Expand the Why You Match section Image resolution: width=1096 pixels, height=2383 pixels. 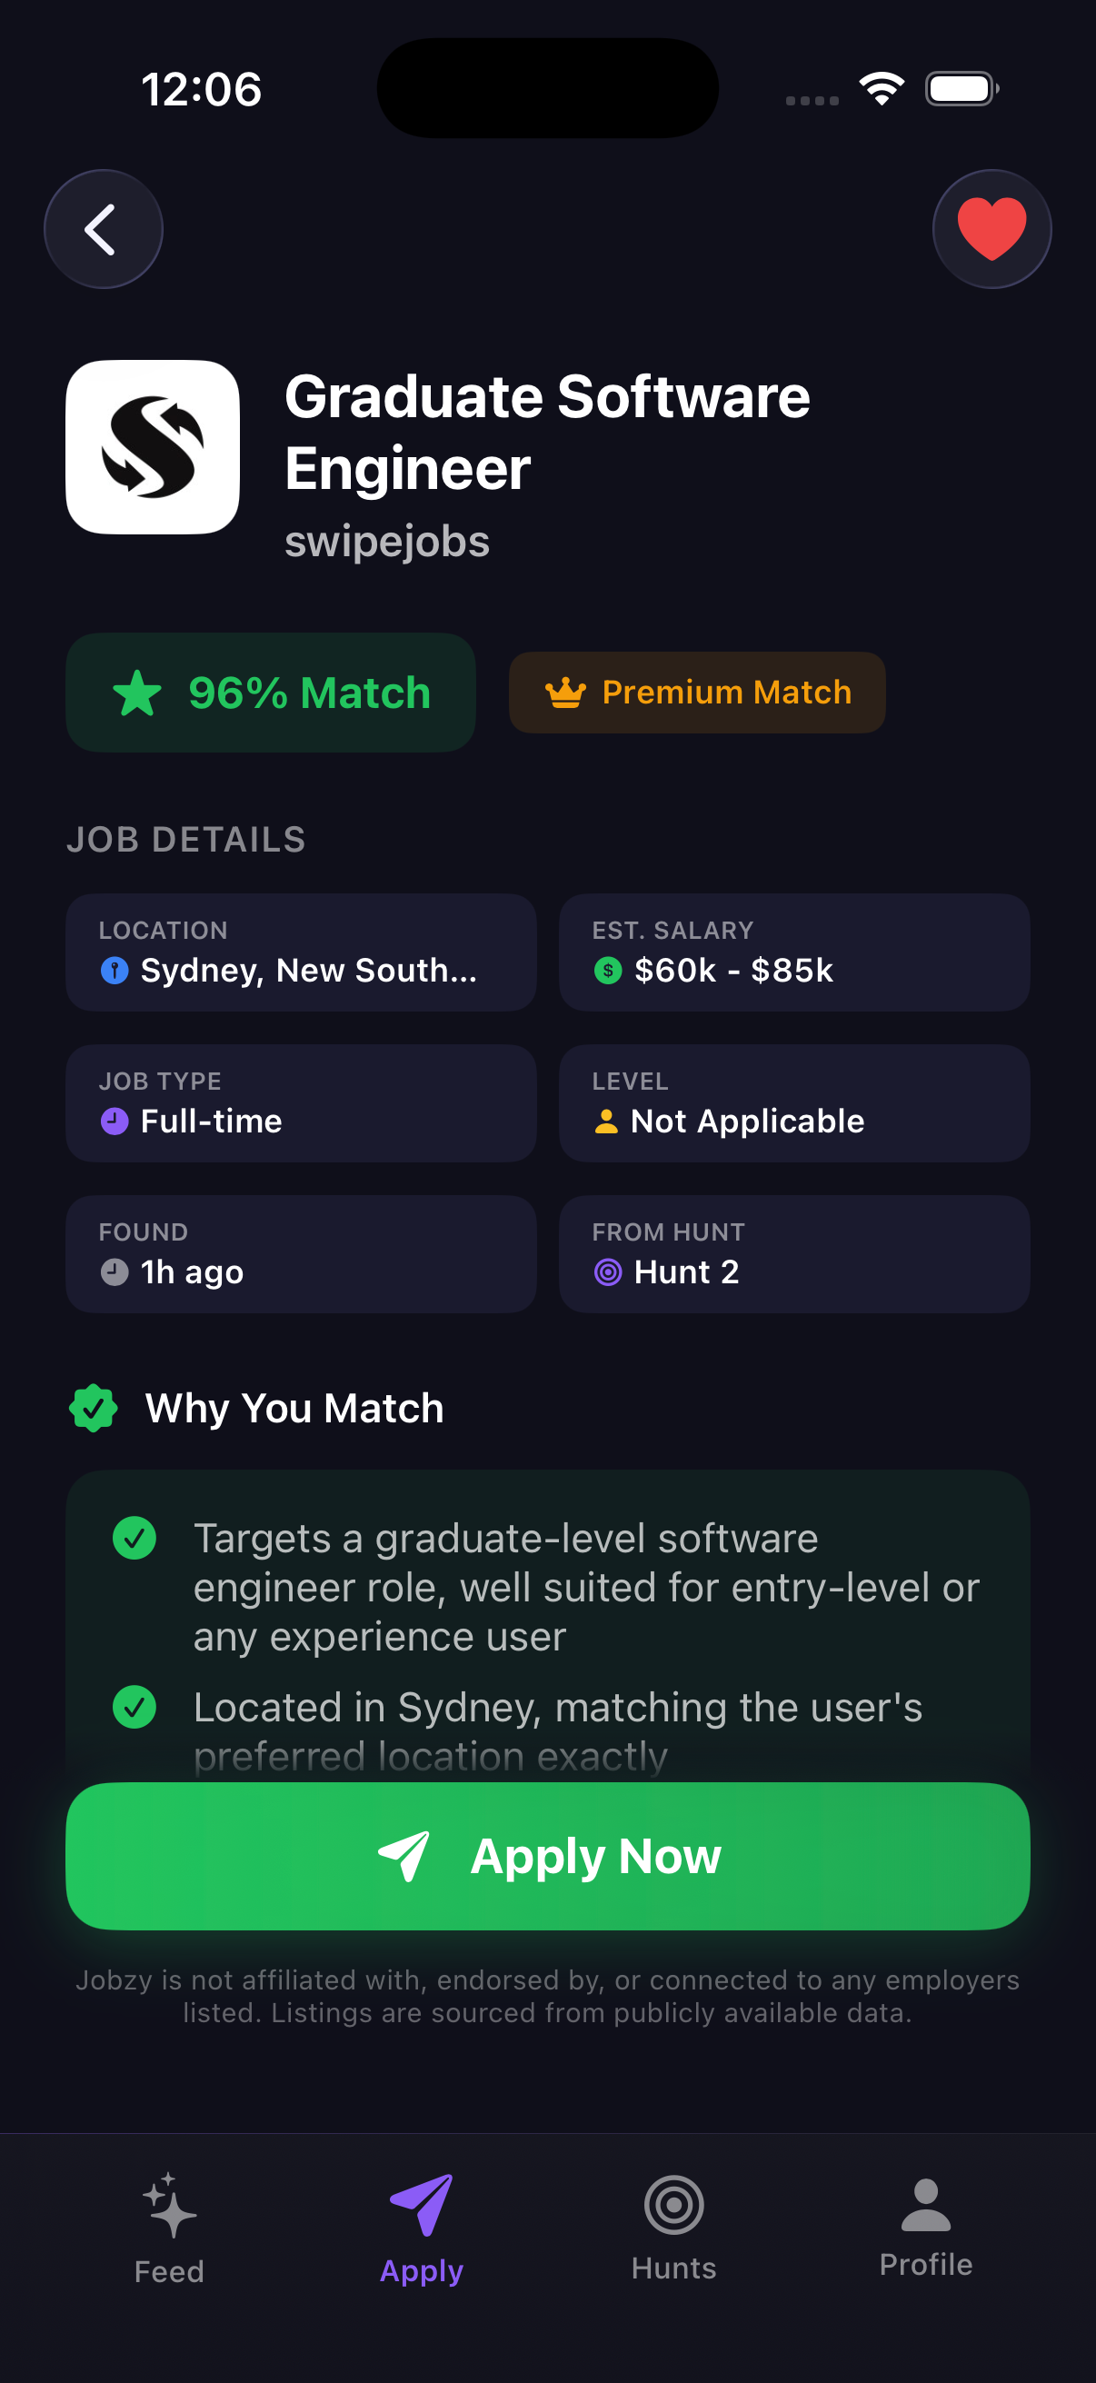click(x=294, y=1407)
